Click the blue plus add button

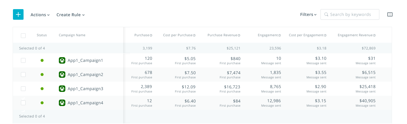coord(18,14)
